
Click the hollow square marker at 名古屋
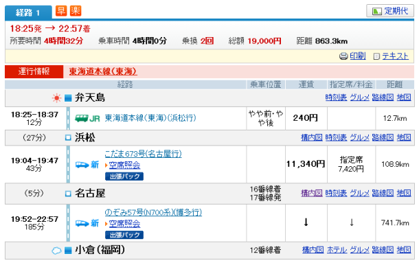[x=68, y=194]
